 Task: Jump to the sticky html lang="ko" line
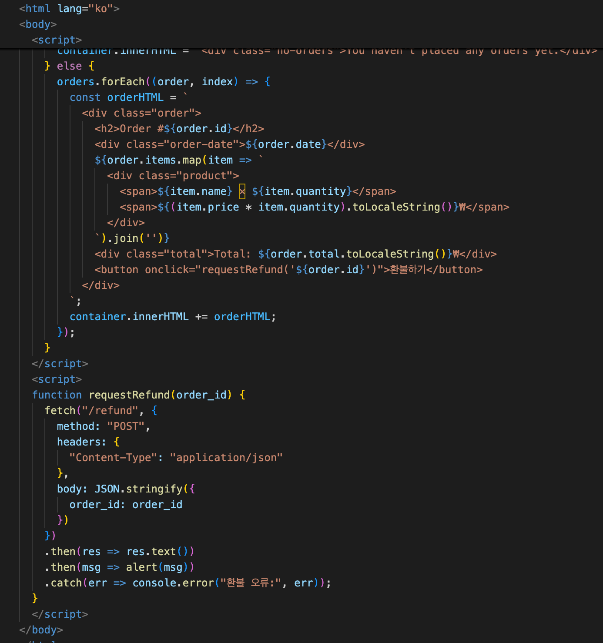point(69,9)
